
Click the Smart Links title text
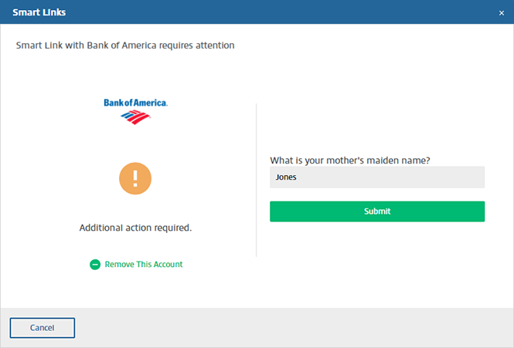click(39, 12)
